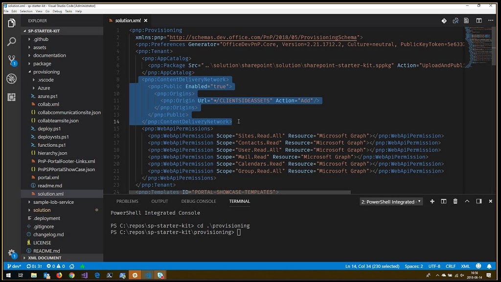Open the editor More Actions ellipsis
The image size is (501, 282).
point(490,20)
